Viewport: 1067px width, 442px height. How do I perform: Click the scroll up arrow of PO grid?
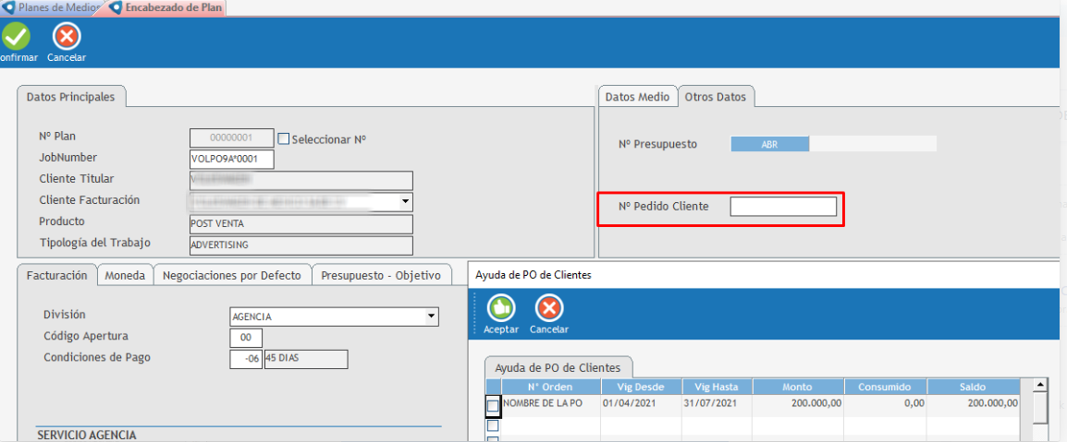click(1040, 385)
